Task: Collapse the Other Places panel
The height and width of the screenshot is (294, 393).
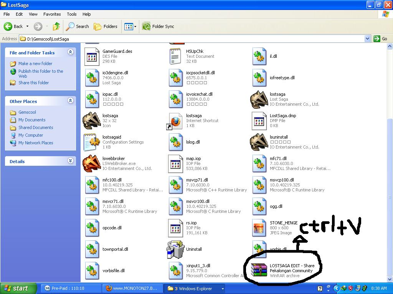Action: point(71,101)
